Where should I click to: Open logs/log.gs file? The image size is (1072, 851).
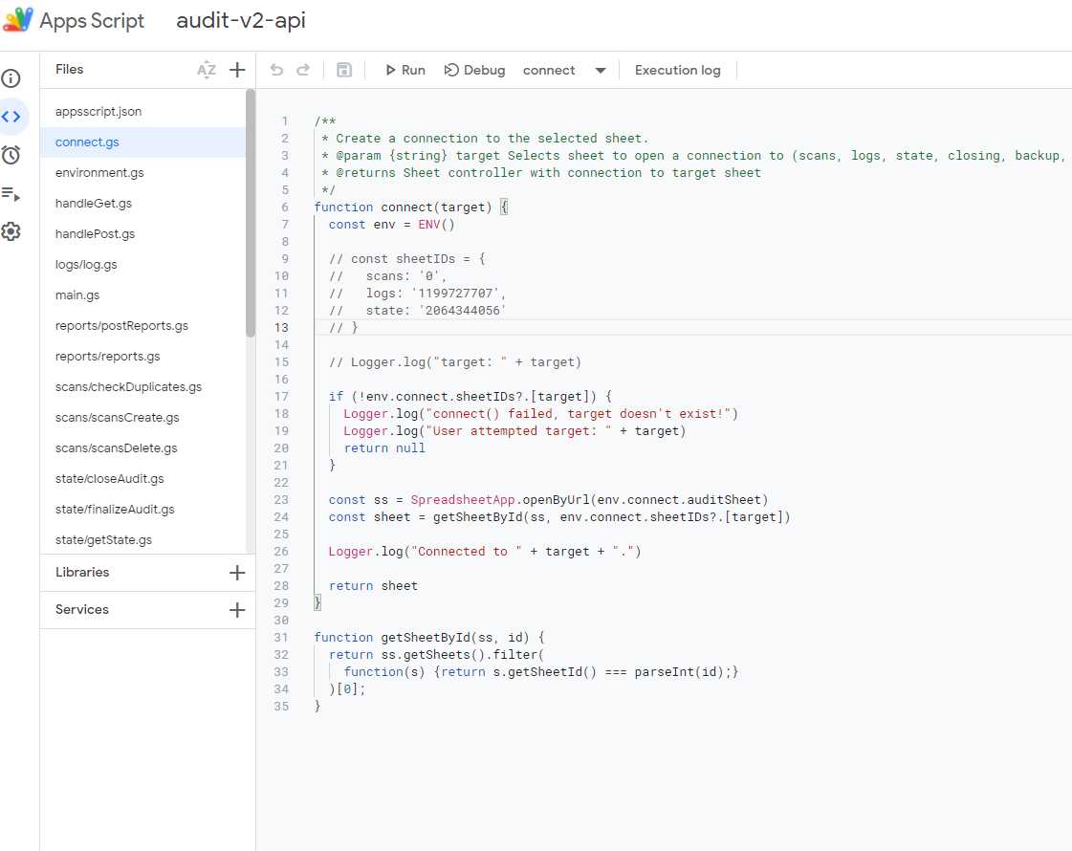[86, 265]
